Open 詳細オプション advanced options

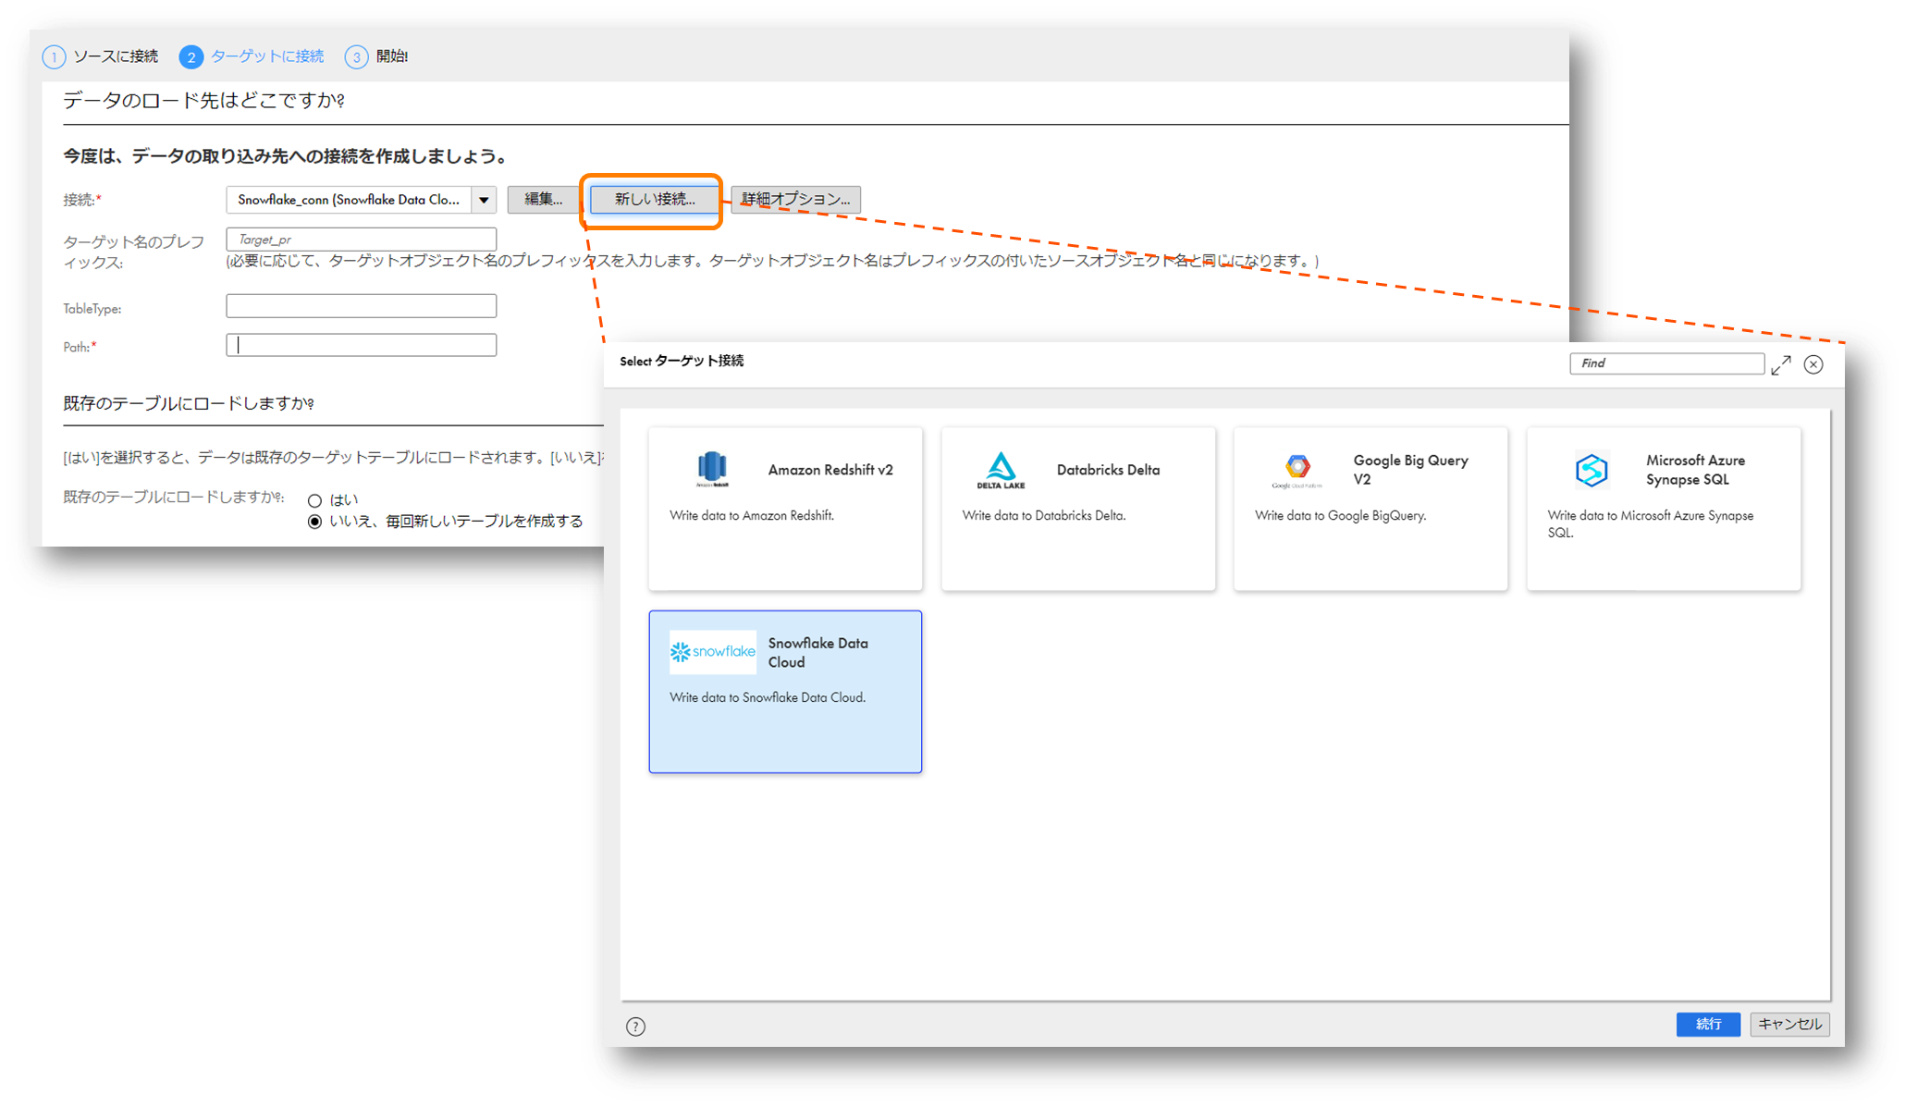tap(795, 199)
